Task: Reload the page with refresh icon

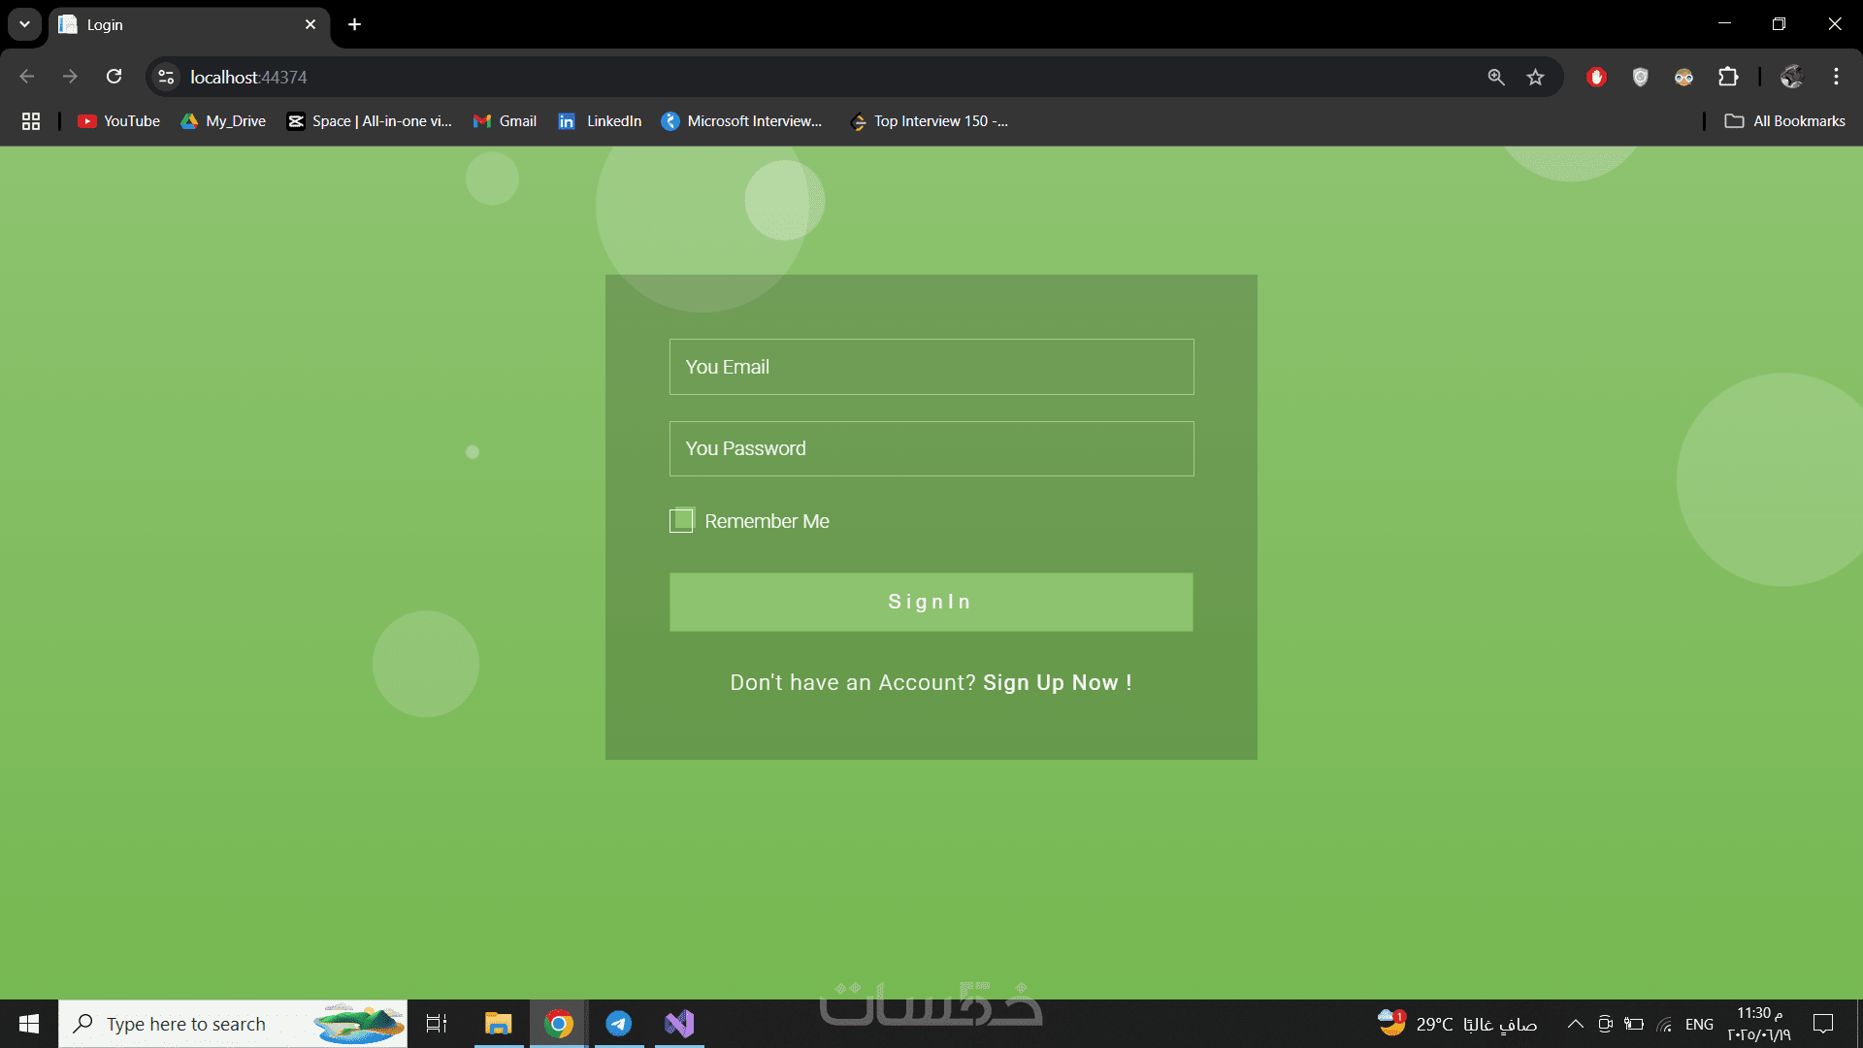Action: [x=114, y=77]
